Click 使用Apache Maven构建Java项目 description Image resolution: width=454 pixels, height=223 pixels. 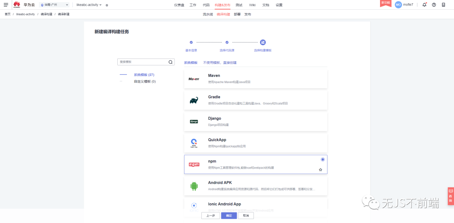click(x=230, y=82)
